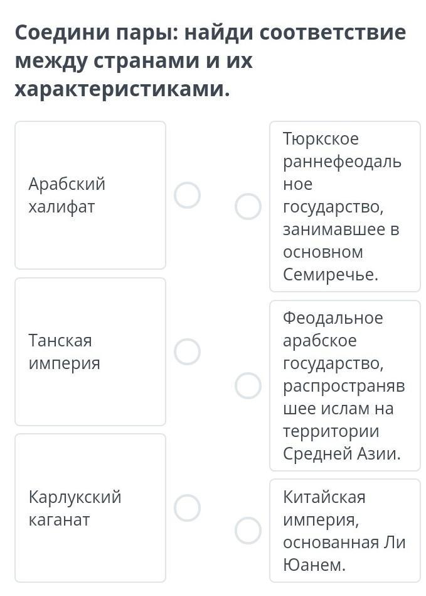Click the Танская империя card
This screenshot has width=426, height=596.
[90, 351]
